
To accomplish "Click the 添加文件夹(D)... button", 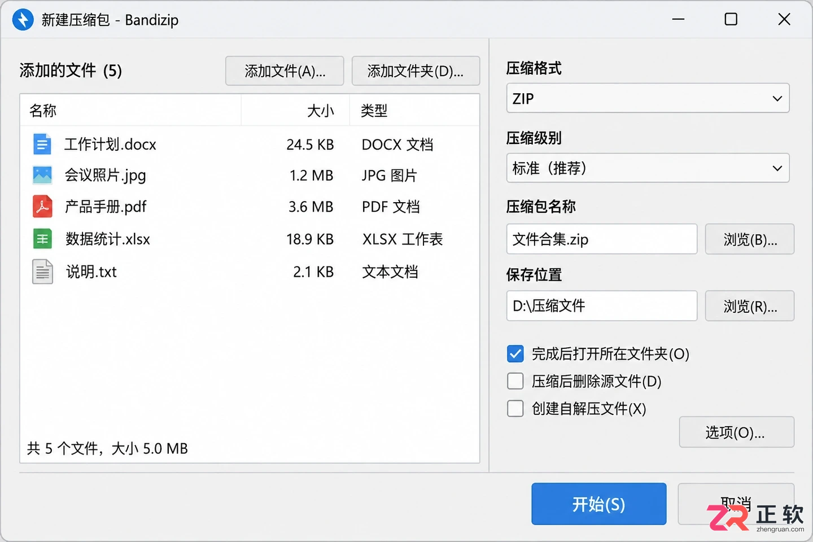I will [416, 71].
